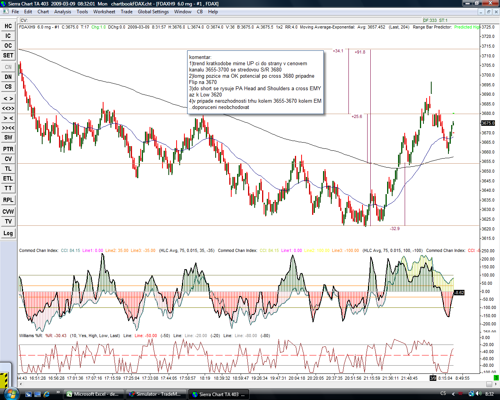500x400 pixels.
Task: Click the '>><<' toolbar button
Action: (8, 128)
